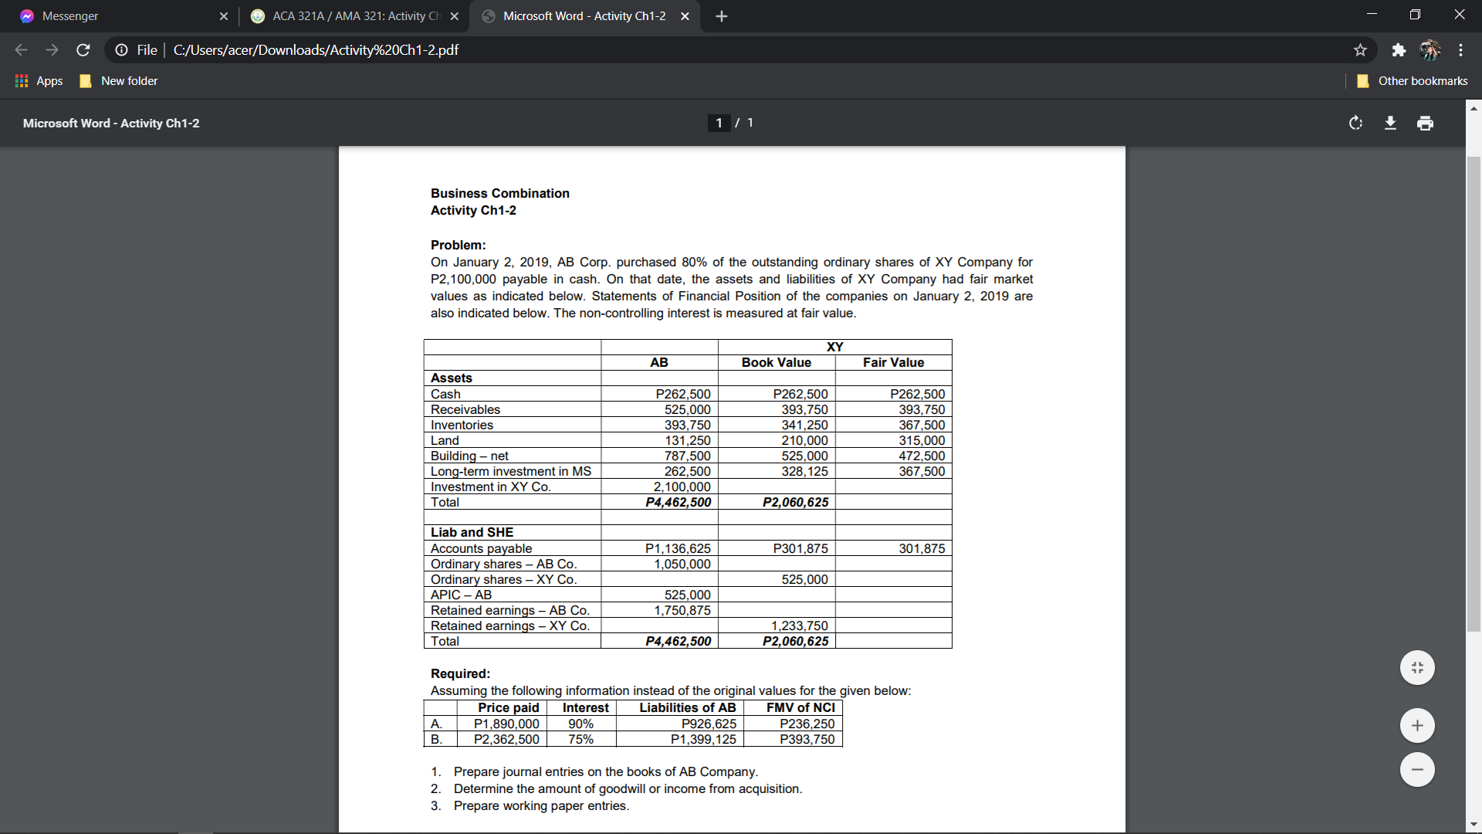Zoom in on the PDF
This screenshot has height=834, width=1482.
point(1417,725)
